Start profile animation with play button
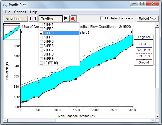 (67, 19)
